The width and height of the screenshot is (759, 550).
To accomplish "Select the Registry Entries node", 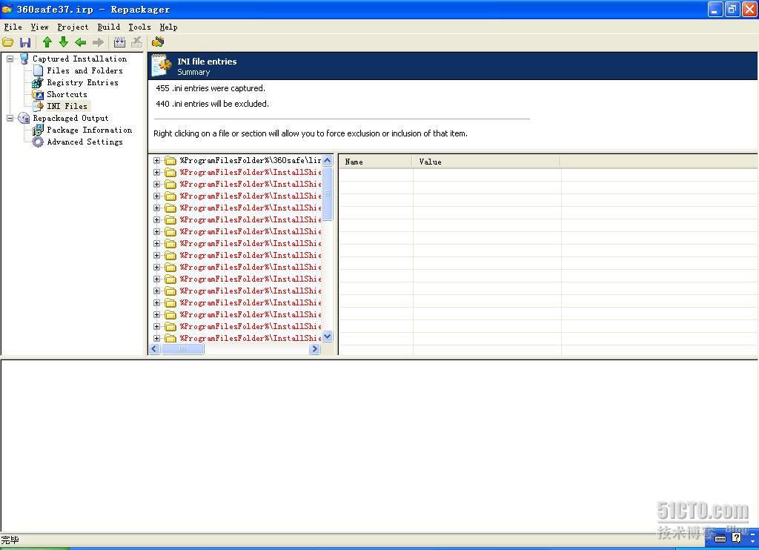I will pos(82,82).
